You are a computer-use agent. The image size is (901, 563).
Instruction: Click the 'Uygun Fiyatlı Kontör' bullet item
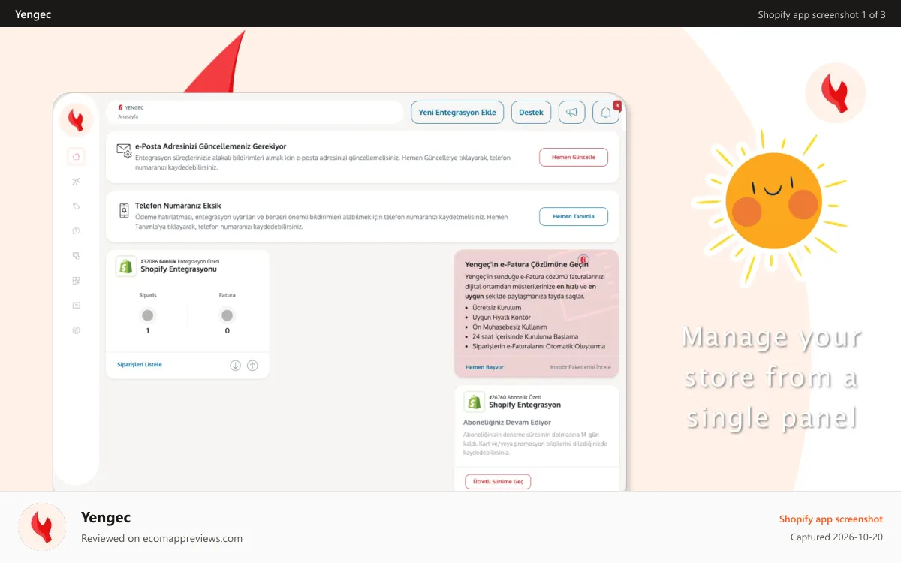pos(502,318)
